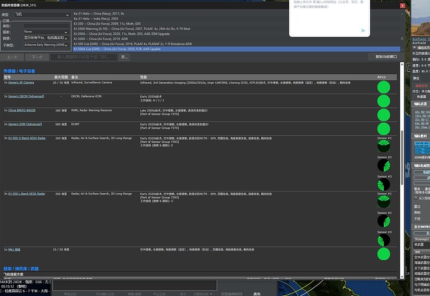Open the 类型 aircraft type dropdown

click(45, 14)
